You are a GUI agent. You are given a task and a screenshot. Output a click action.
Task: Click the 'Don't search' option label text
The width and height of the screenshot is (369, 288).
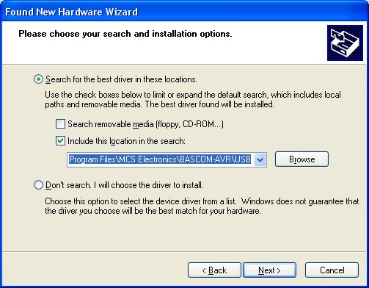pyautogui.click(x=124, y=185)
